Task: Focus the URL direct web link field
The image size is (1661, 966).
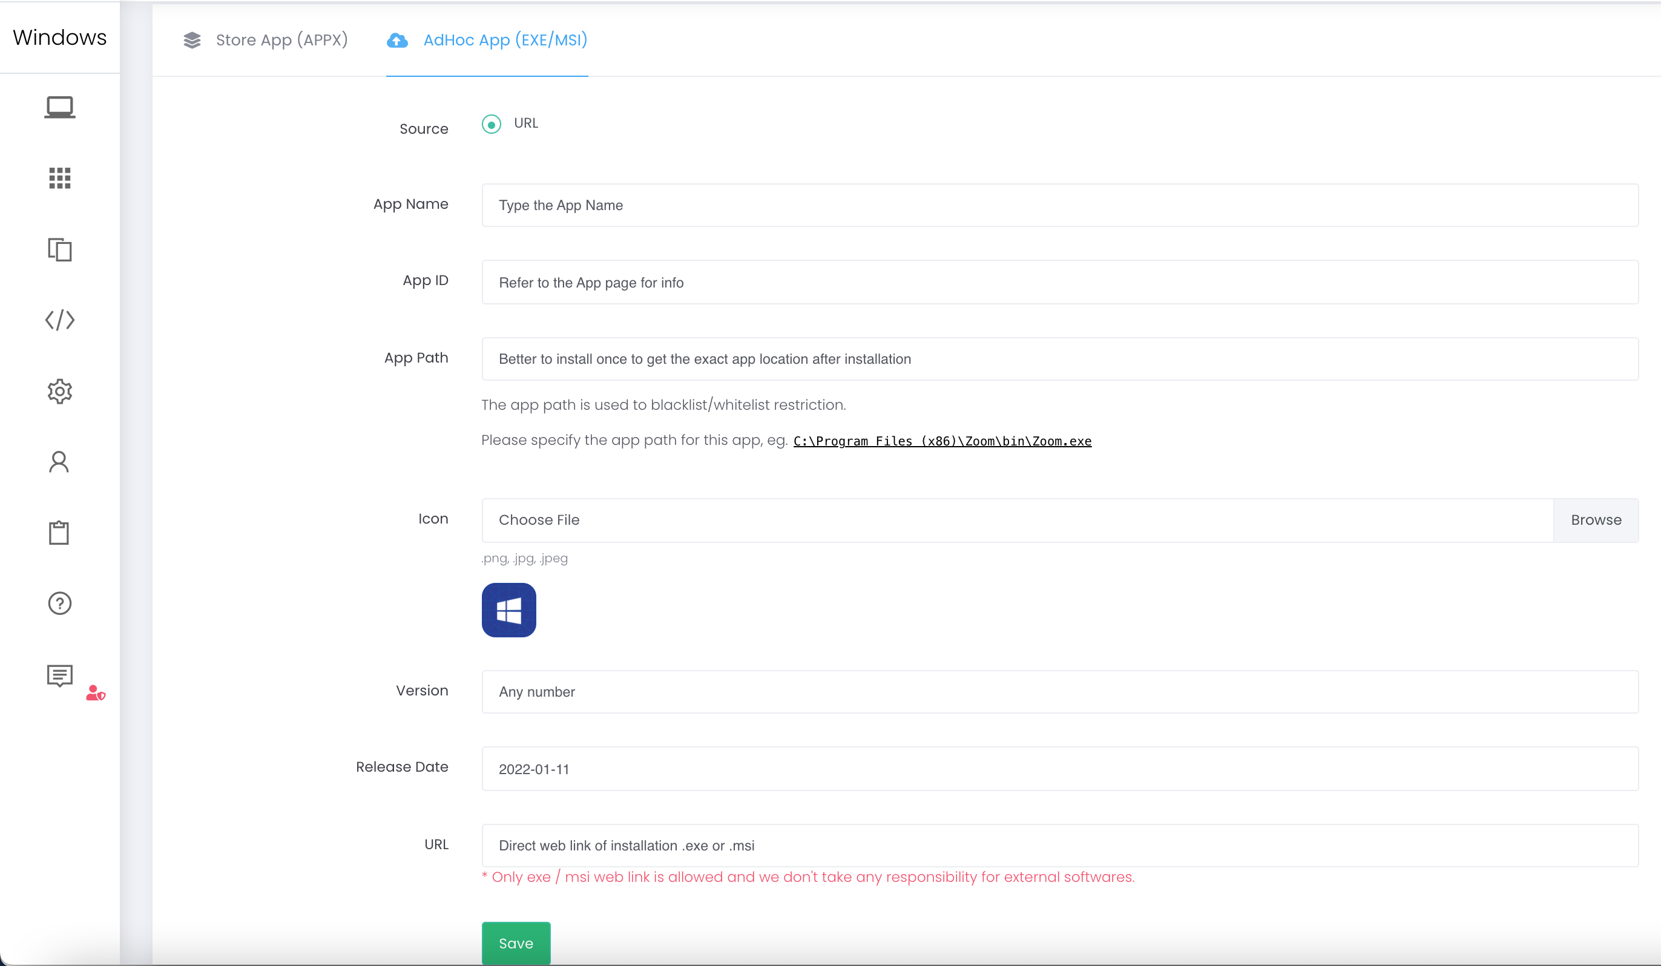Action: click(1060, 846)
